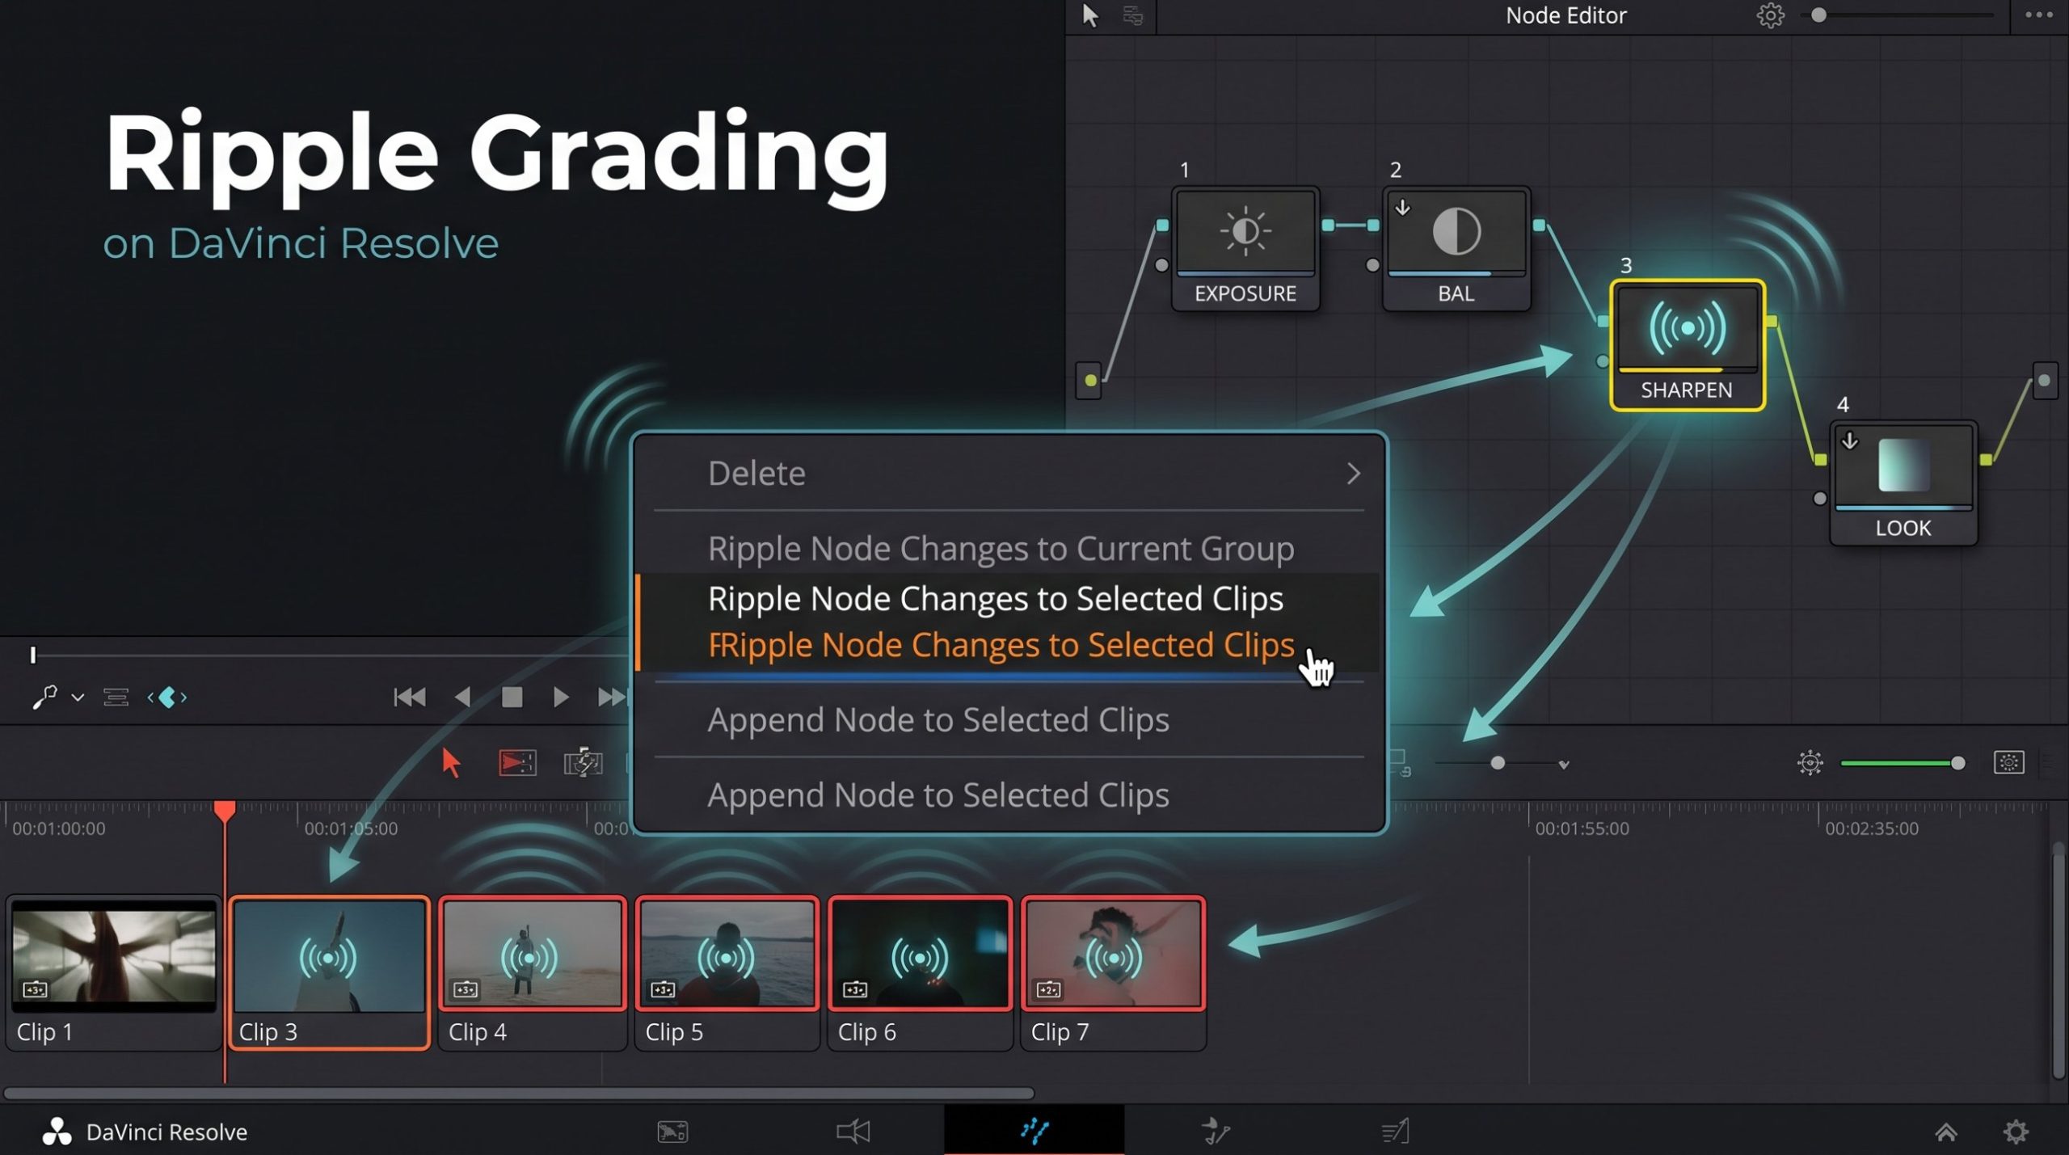The image size is (2069, 1155).
Task: Choose the lower Append Node to Selected Clips
Action: (938, 795)
